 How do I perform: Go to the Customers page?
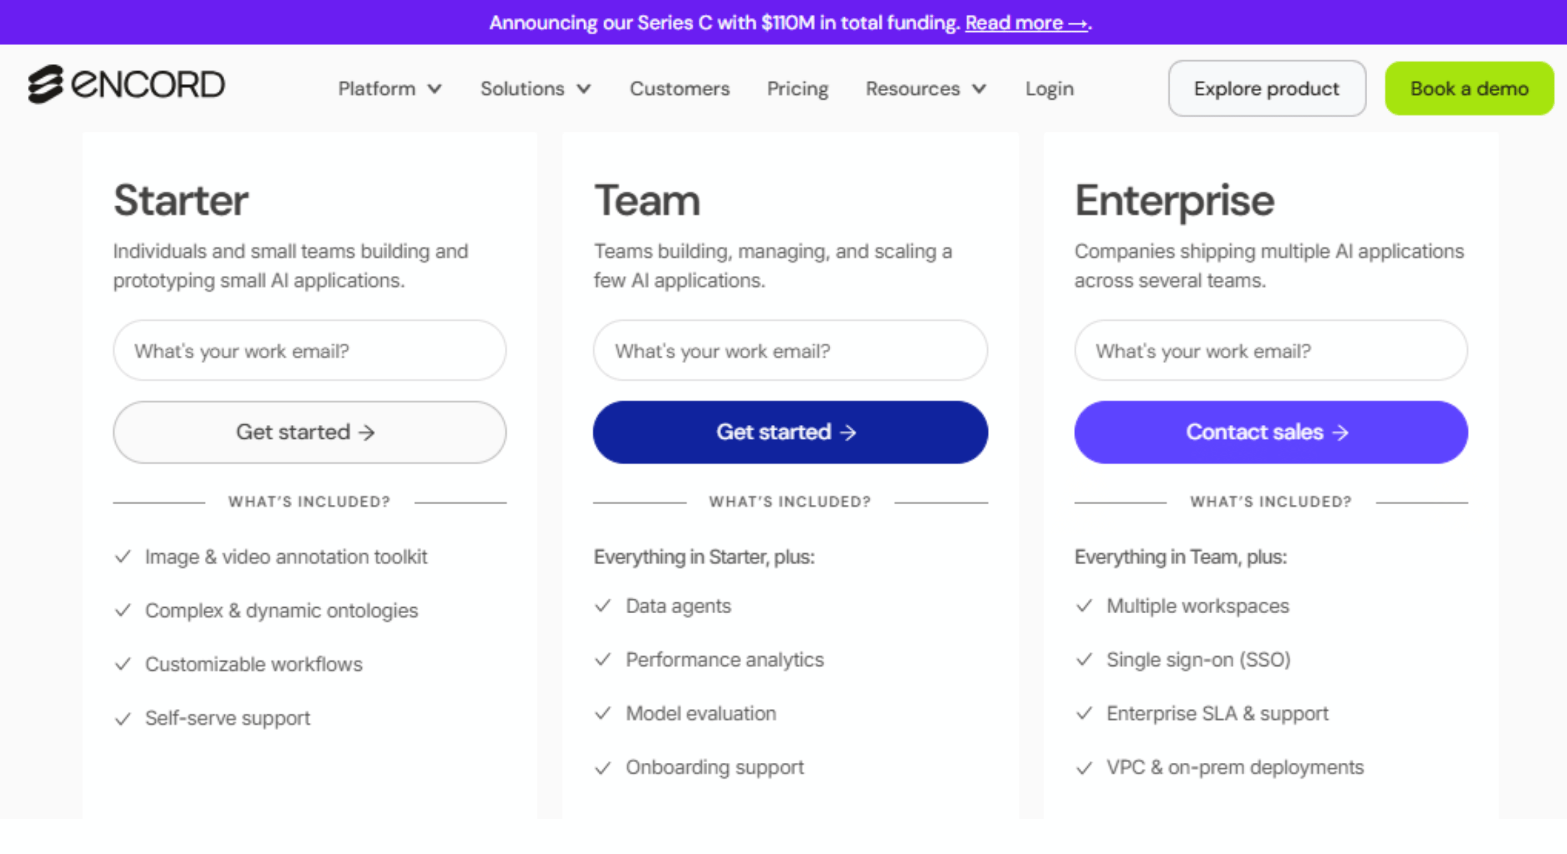(679, 89)
